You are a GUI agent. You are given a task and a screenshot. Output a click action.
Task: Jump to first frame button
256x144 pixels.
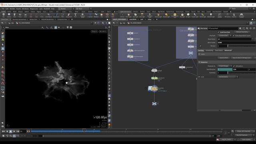tap(3, 131)
